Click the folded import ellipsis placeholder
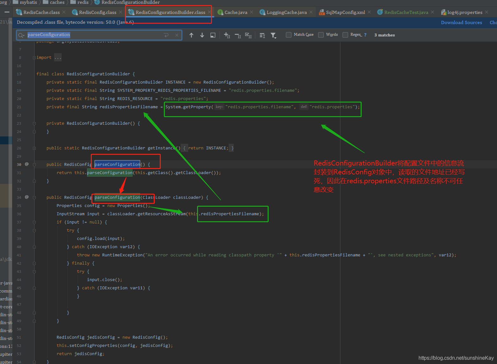Screen dimensions: 497x364 (x=58, y=58)
